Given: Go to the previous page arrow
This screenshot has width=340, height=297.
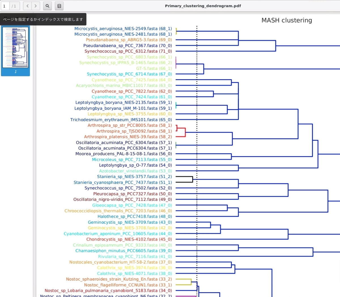Looking at the screenshot, I should (x=27, y=6).
